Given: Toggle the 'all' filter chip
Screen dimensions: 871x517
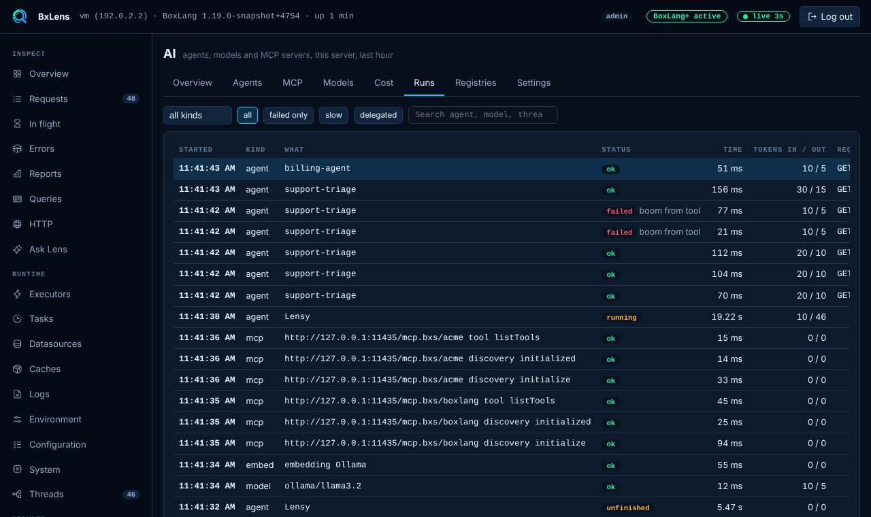Looking at the screenshot, I should [248, 115].
